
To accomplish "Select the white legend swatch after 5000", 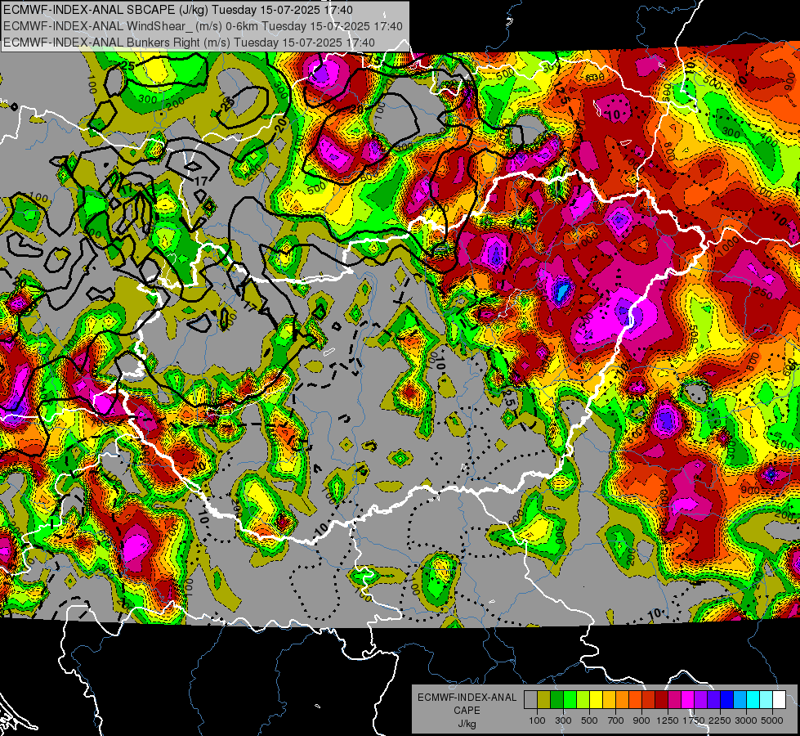I will click(x=779, y=699).
